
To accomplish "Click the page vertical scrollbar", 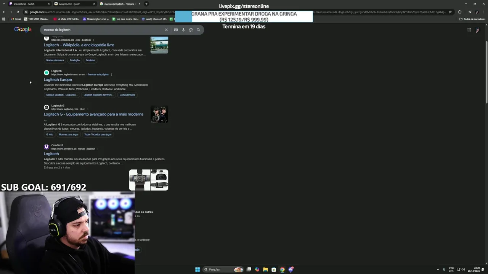I will (x=486, y=65).
